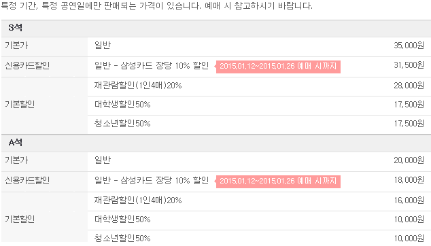Select S석 청소년할인50% row
Image resolution: width=431 pixels, height=246 pixels.
(x=259, y=124)
